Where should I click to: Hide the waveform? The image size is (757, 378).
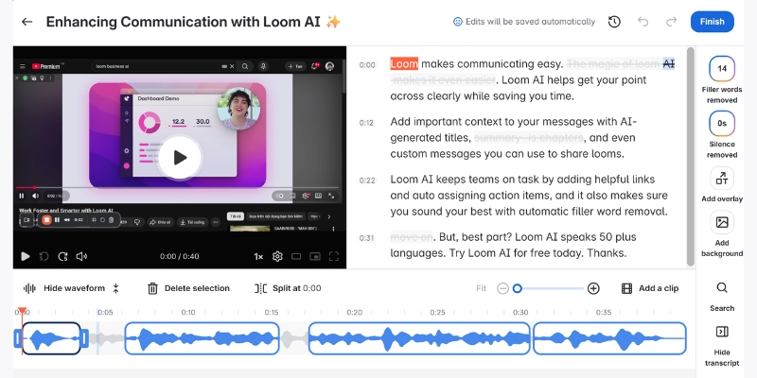pyautogui.click(x=64, y=288)
